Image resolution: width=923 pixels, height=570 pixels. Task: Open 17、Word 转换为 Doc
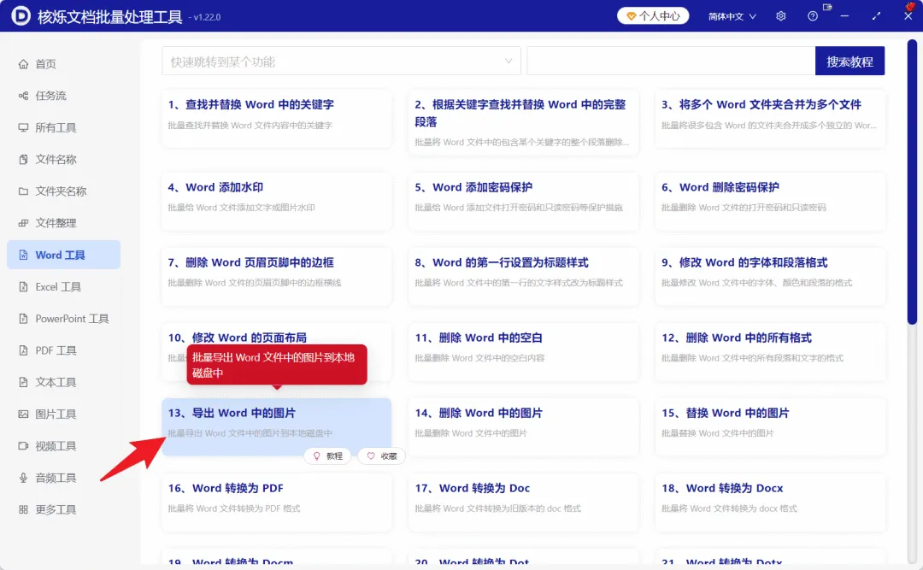(523, 502)
